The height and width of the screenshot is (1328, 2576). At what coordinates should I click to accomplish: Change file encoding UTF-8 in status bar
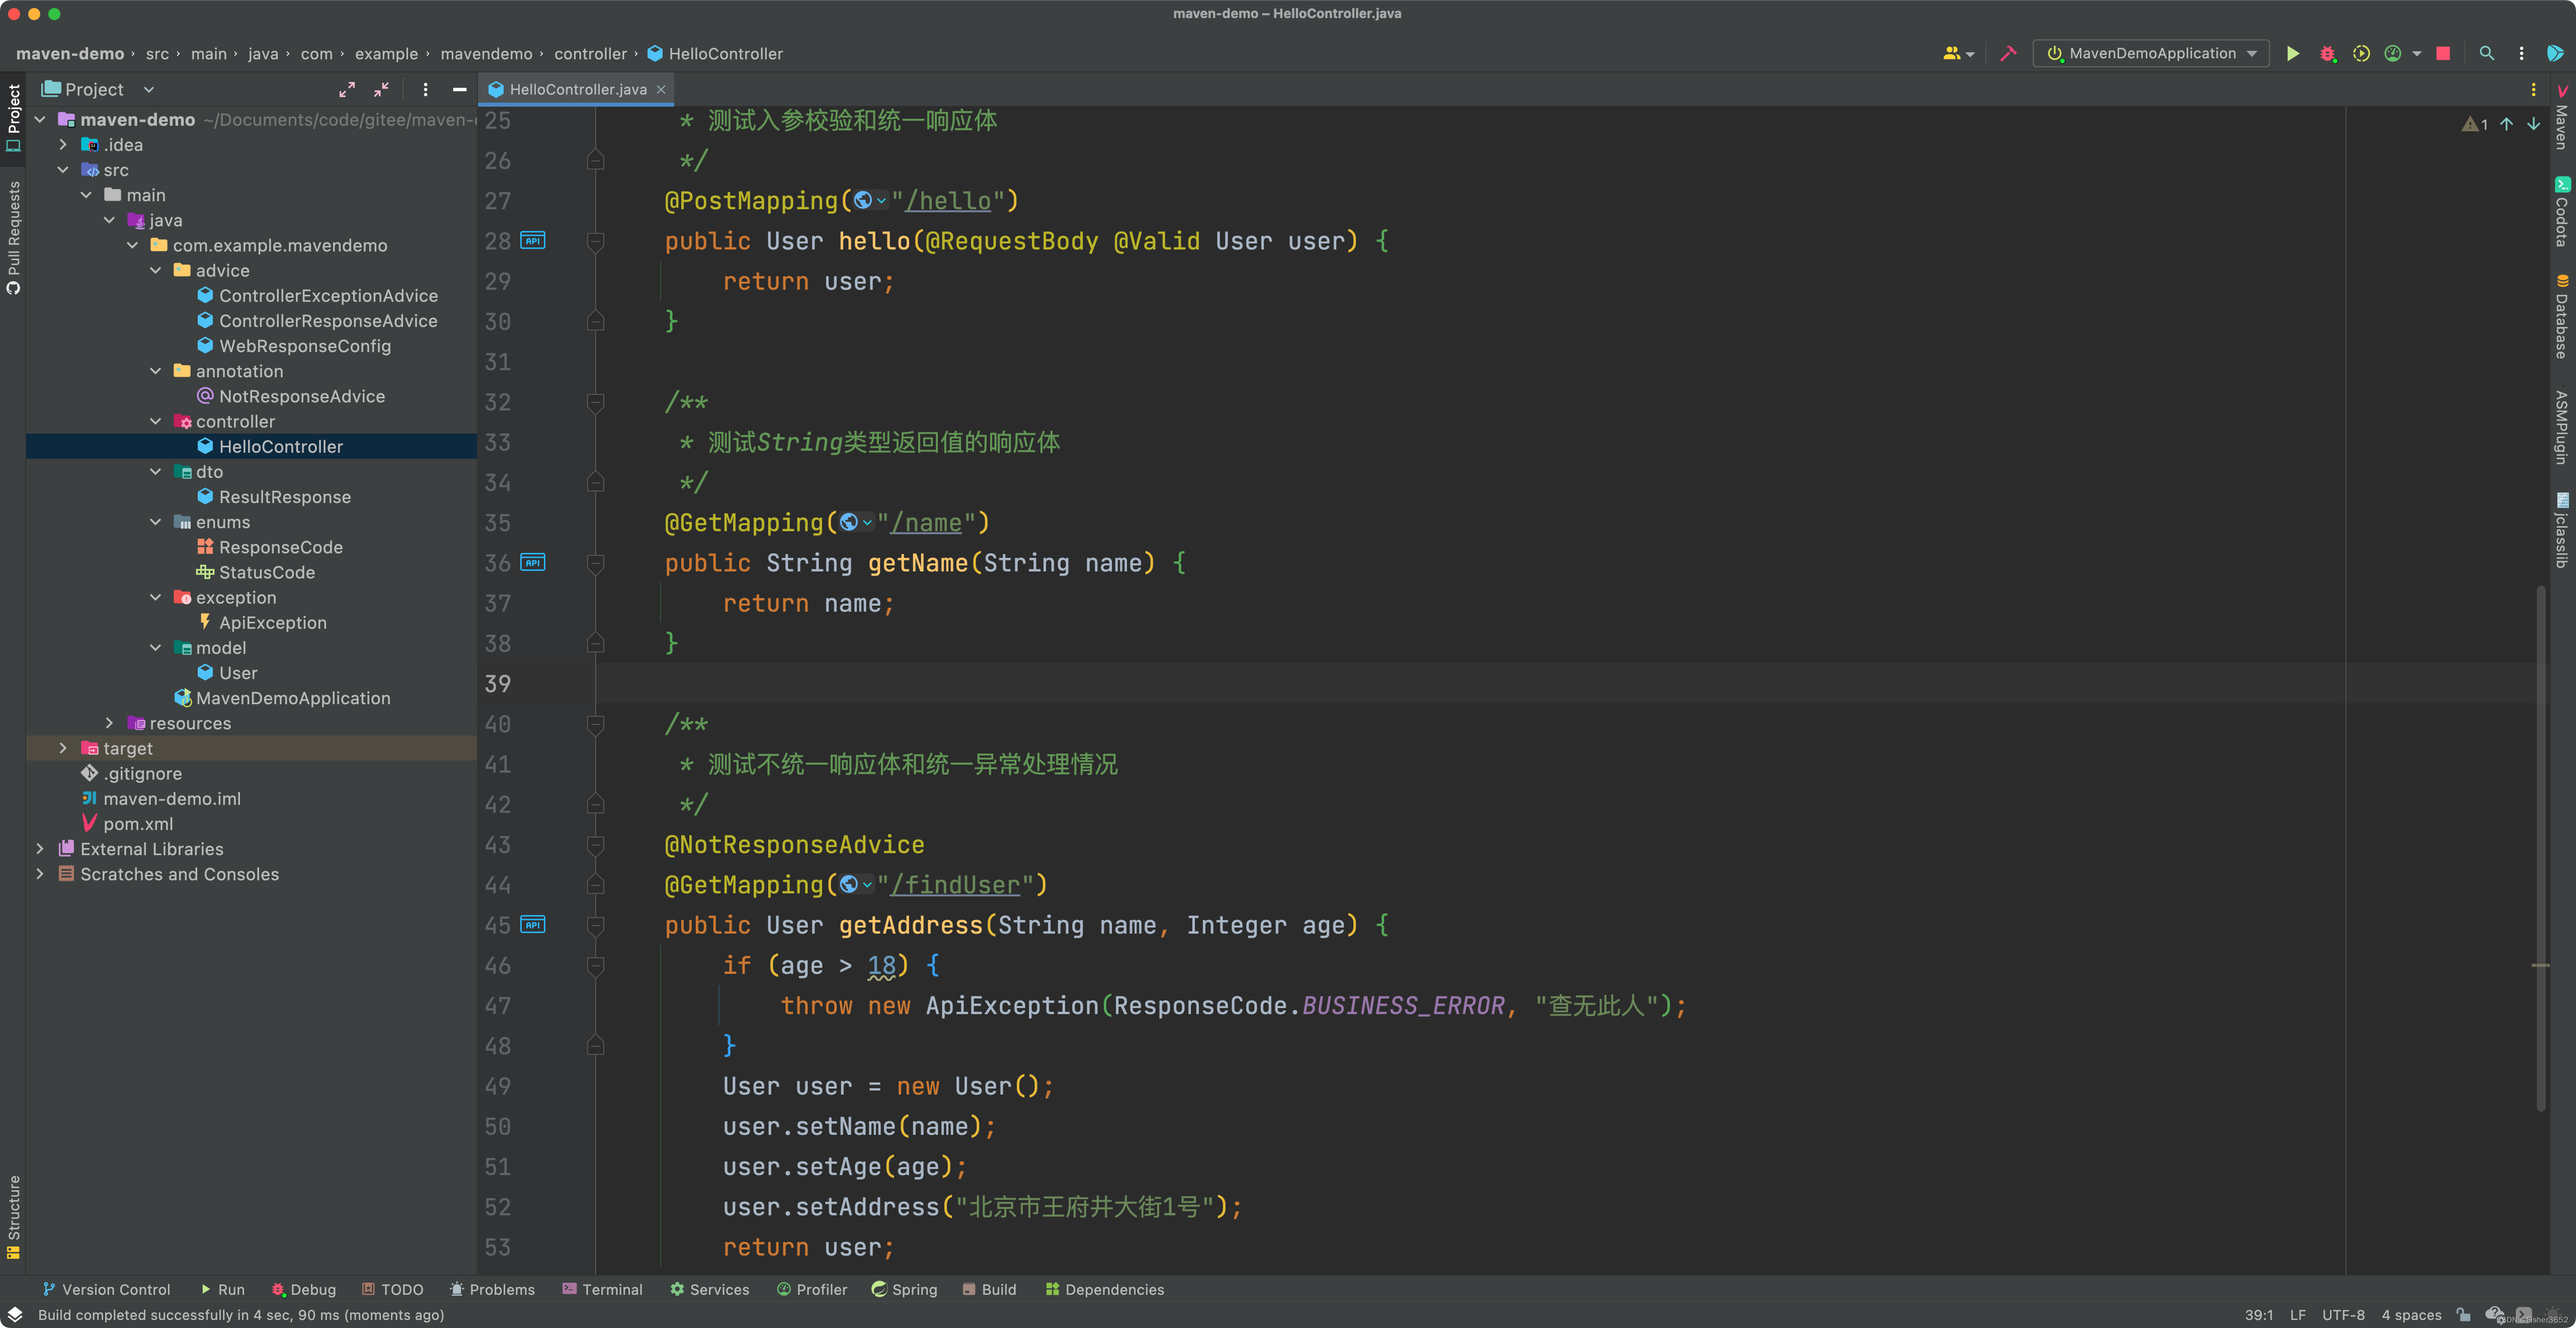(2343, 1314)
